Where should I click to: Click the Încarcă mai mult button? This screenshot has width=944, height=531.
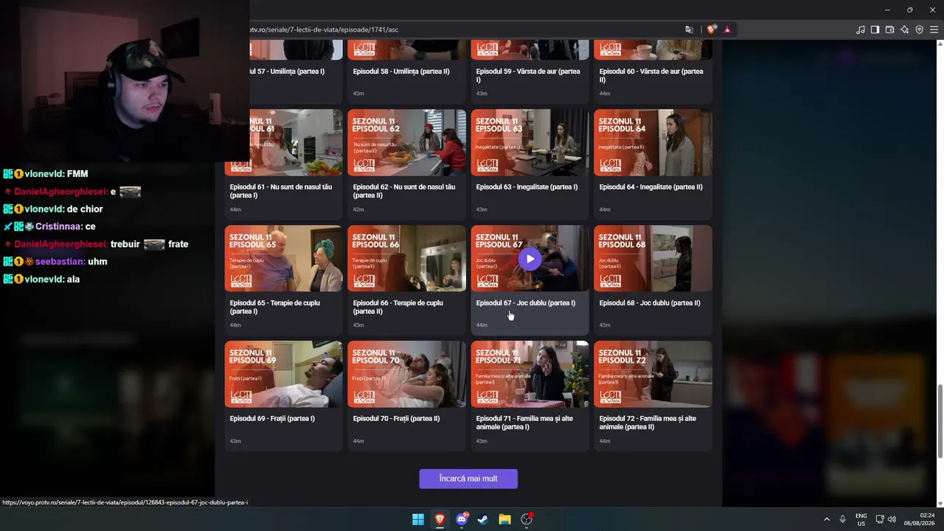point(468,479)
